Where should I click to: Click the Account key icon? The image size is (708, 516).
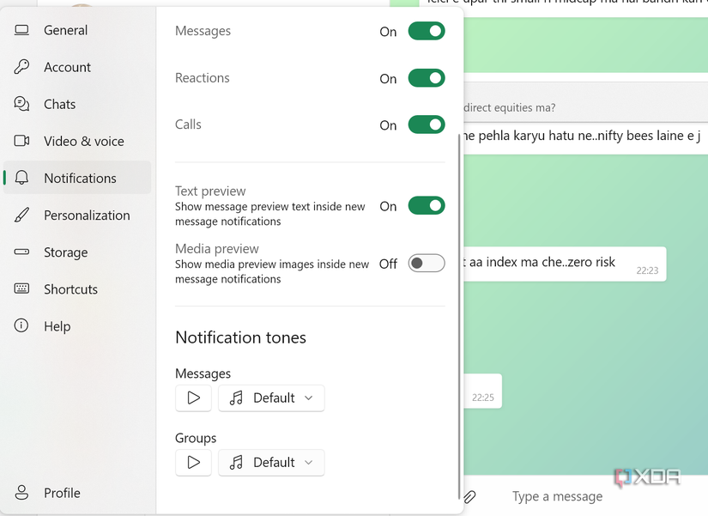21,67
